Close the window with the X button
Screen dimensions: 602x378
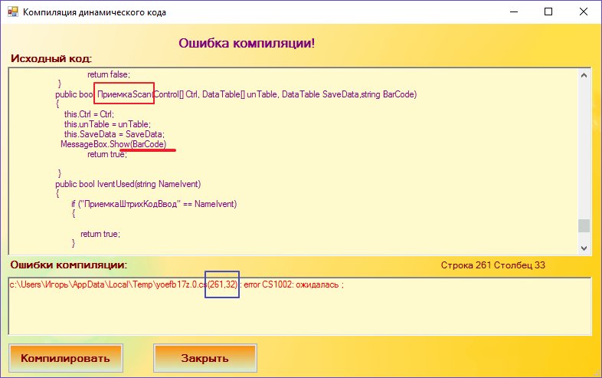584,12
